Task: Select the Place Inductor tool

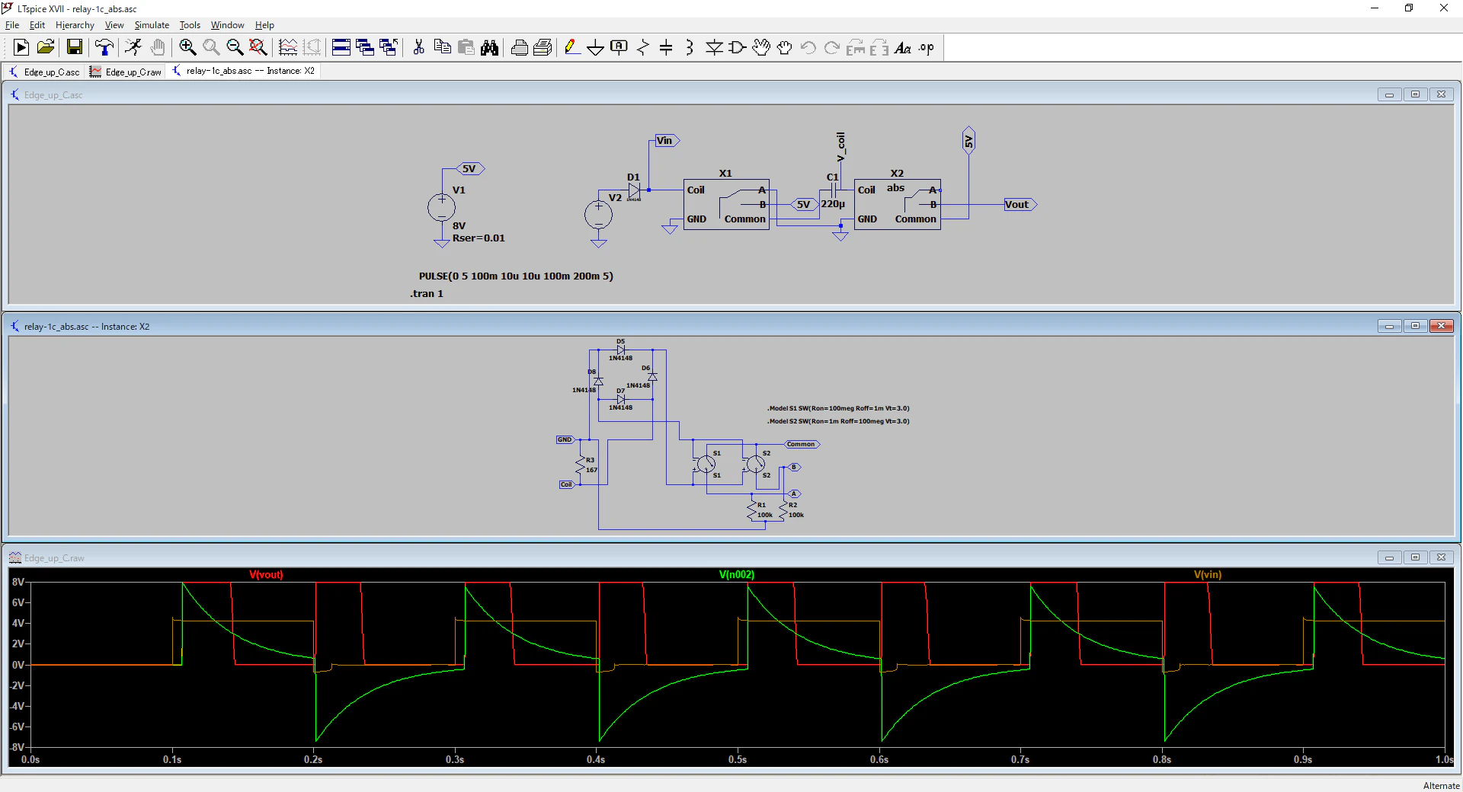Action: pos(690,48)
